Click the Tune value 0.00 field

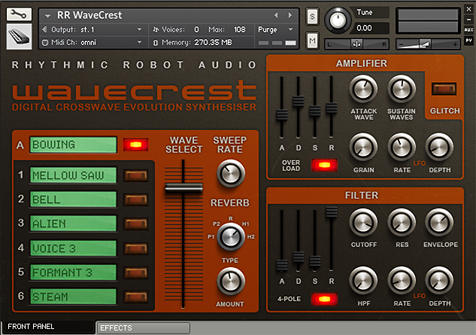tap(371, 29)
